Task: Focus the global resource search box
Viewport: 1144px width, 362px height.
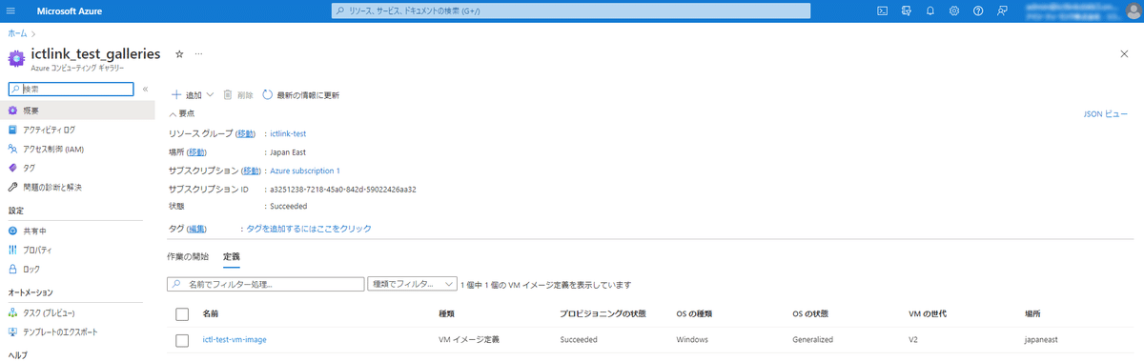Action: (571, 10)
